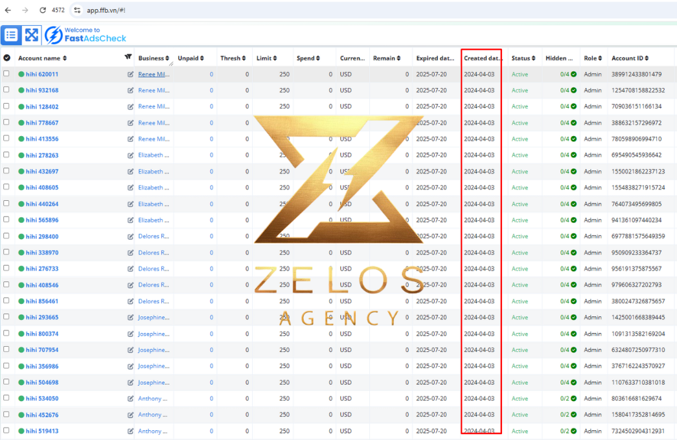
Task: Click the Hidden column header
Action: (x=559, y=58)
